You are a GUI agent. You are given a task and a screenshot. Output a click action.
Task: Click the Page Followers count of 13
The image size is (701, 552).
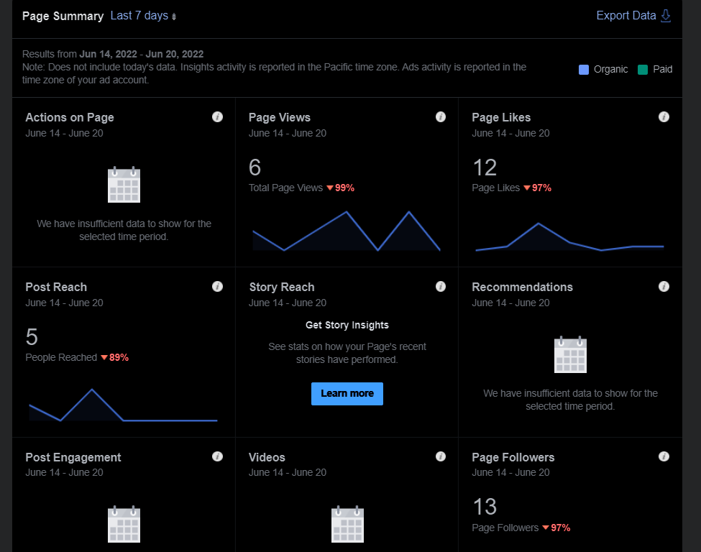tap(485, 507)
